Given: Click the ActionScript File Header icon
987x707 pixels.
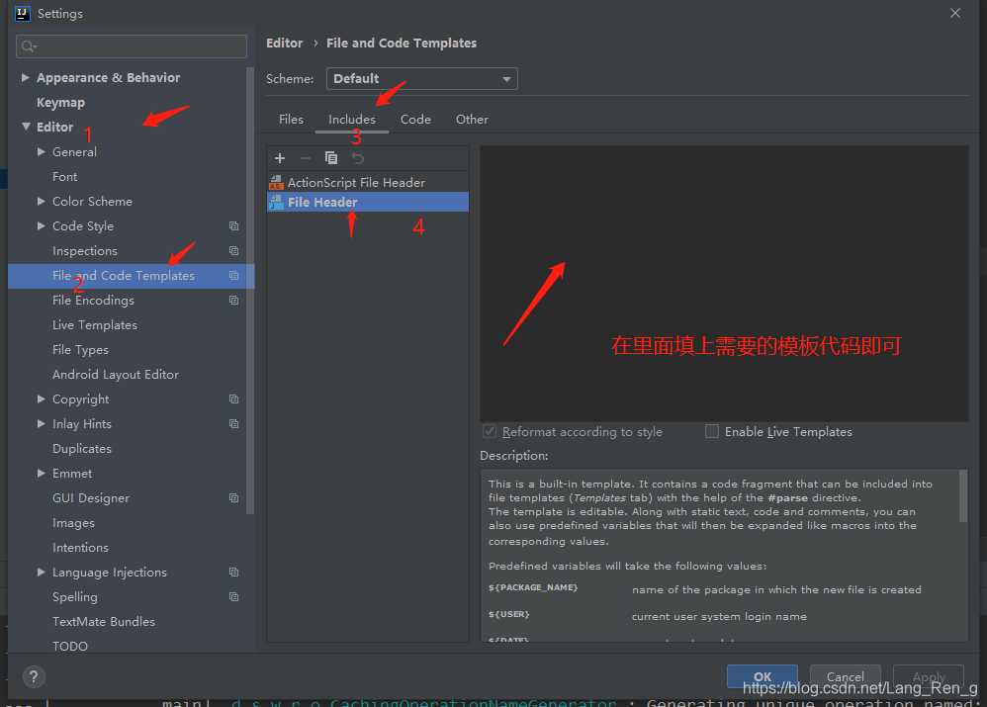Looking at the screenshot, I should [x=276, y=183].
